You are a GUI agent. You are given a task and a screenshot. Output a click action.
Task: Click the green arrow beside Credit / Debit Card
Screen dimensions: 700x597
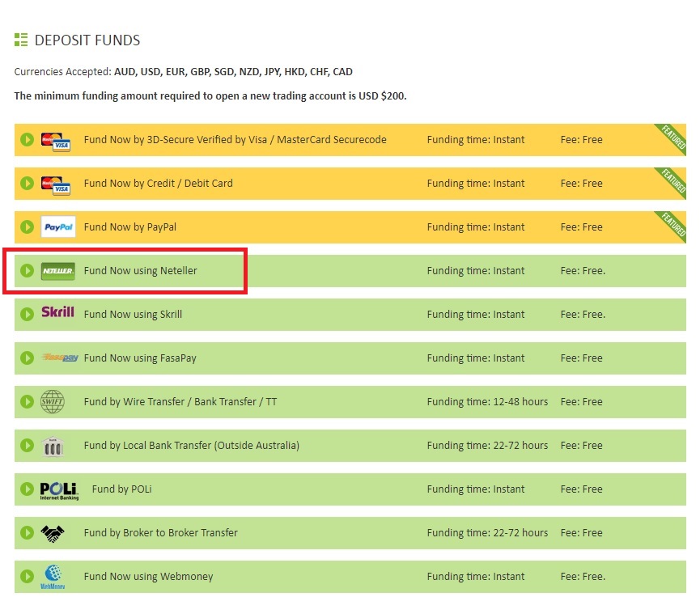tap(28, 184)
